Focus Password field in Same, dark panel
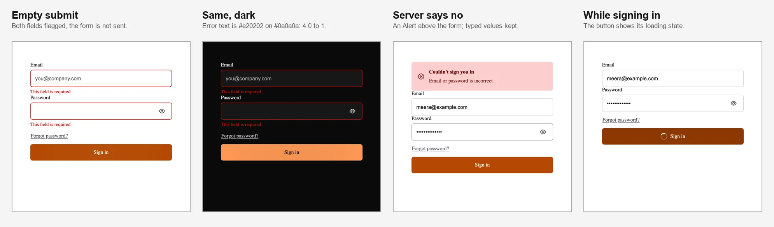The image size is (774, 227). tap(292, 111)
